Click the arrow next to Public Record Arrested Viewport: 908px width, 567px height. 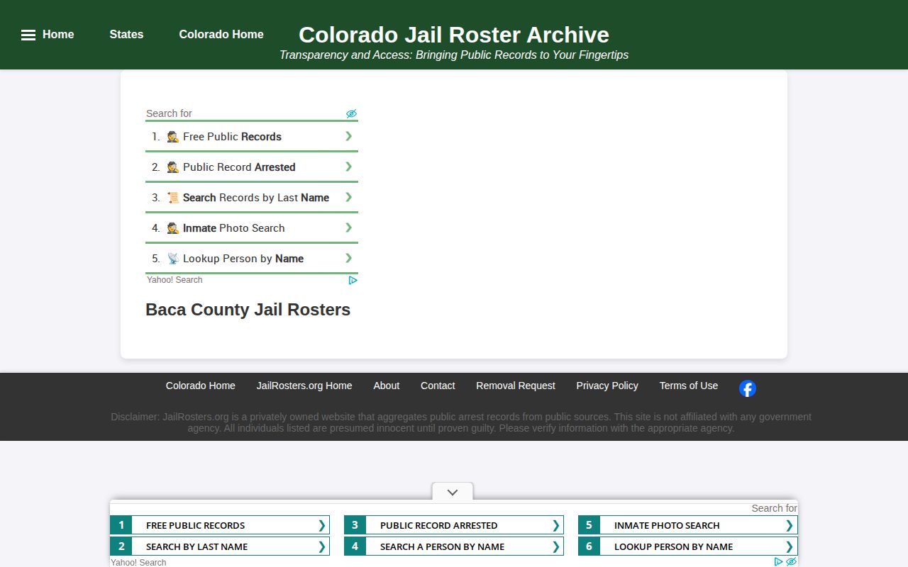(348, 167)
